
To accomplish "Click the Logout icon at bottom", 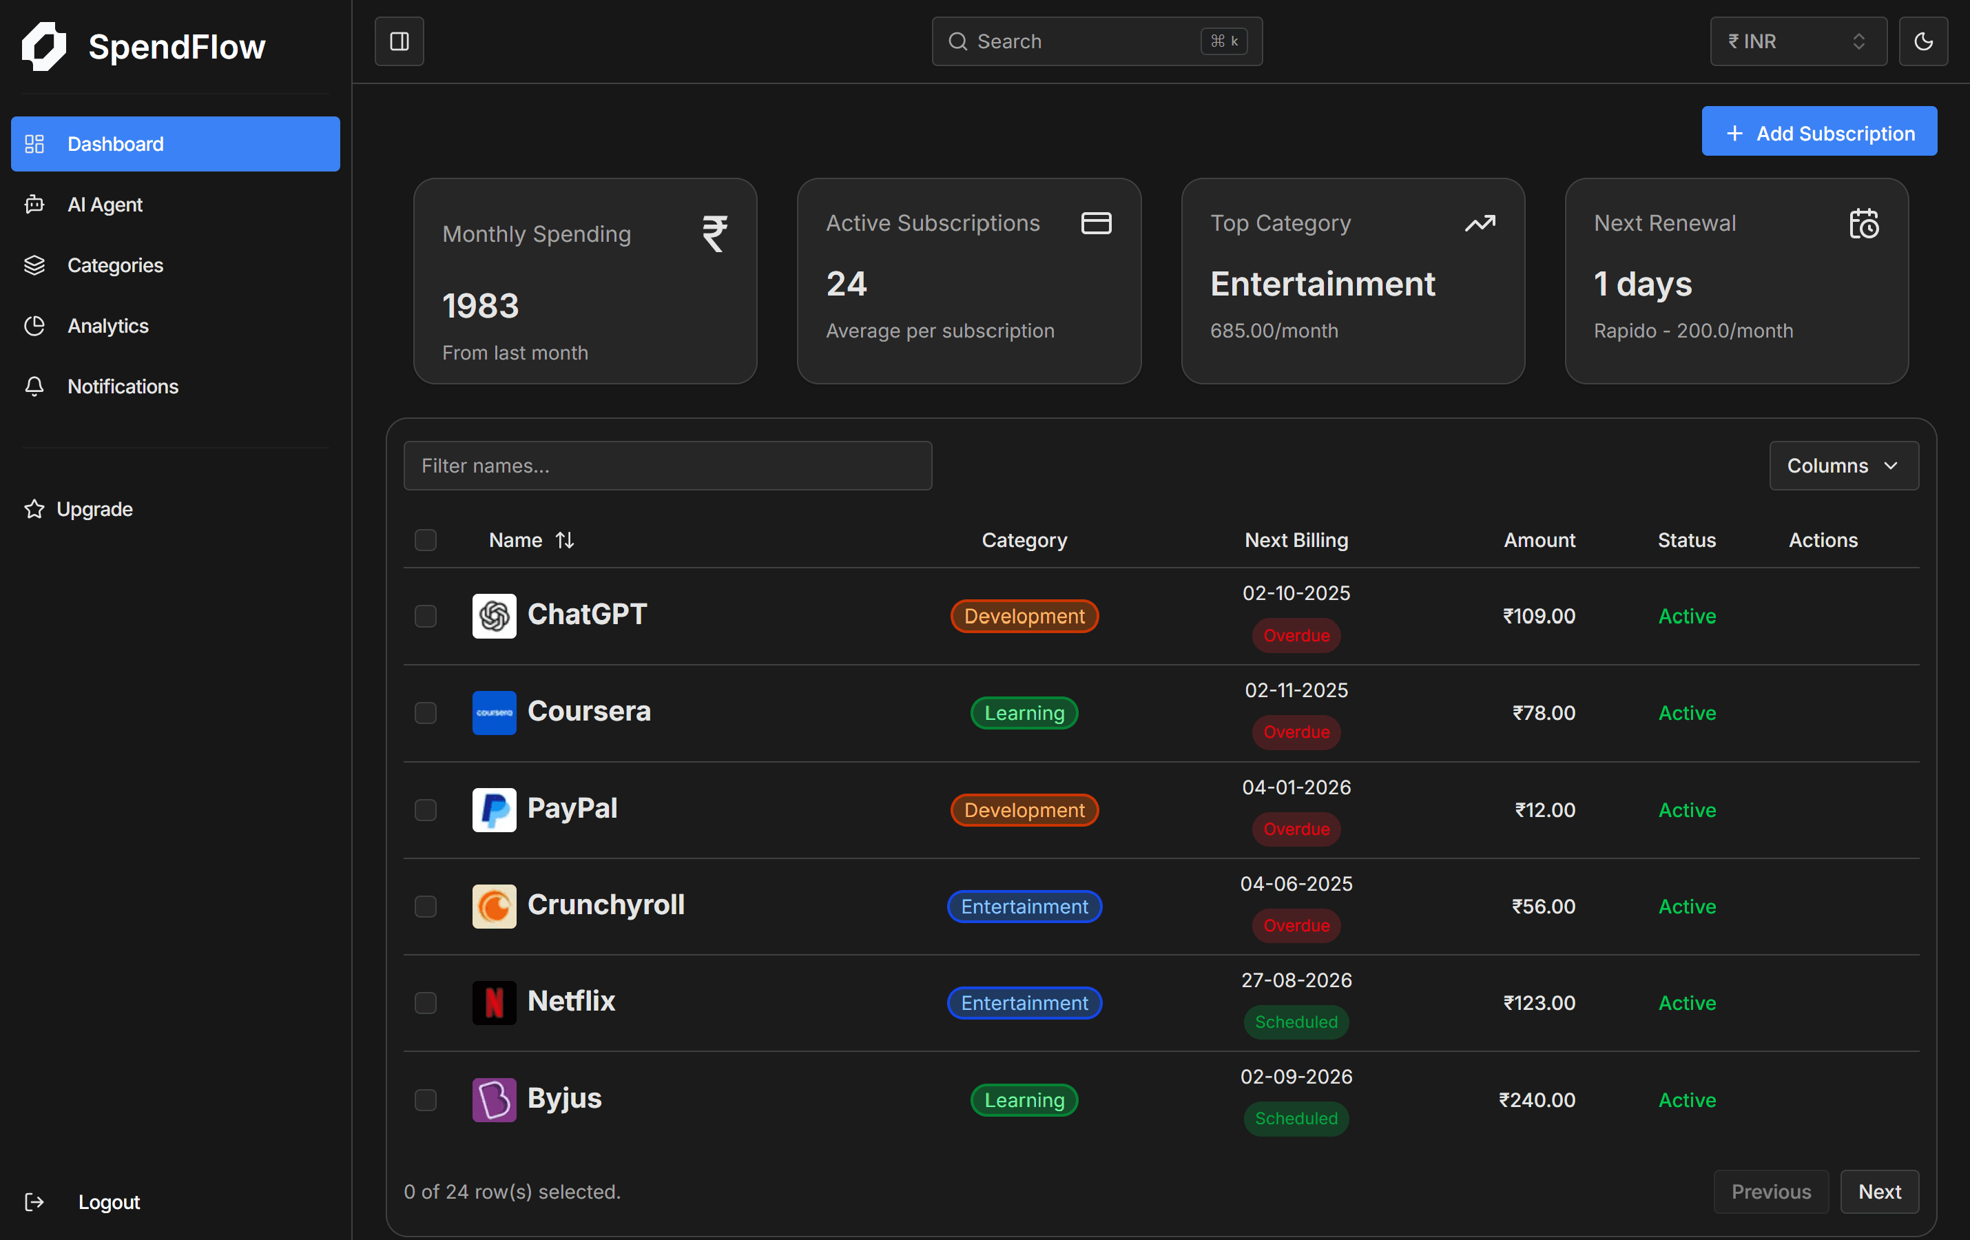I will tap(34, 1201).
